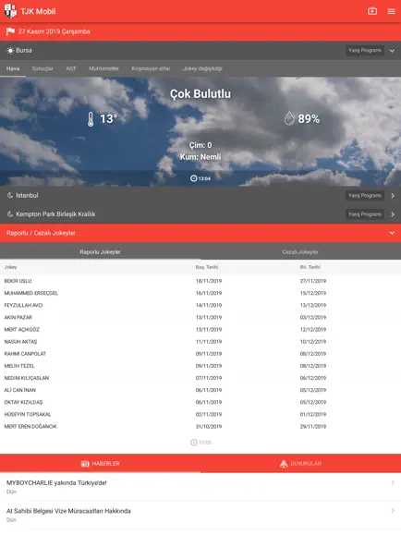401x535 pixels.
Task: Tap the Çok Bulutlu weather heading
Action: (x=200, y=94)
